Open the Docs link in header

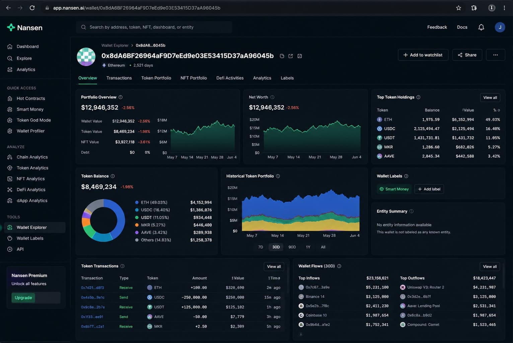462,27
